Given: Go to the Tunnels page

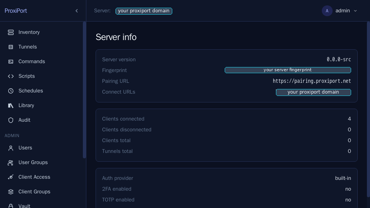Looking at the screenshot, I should point(28,47).
